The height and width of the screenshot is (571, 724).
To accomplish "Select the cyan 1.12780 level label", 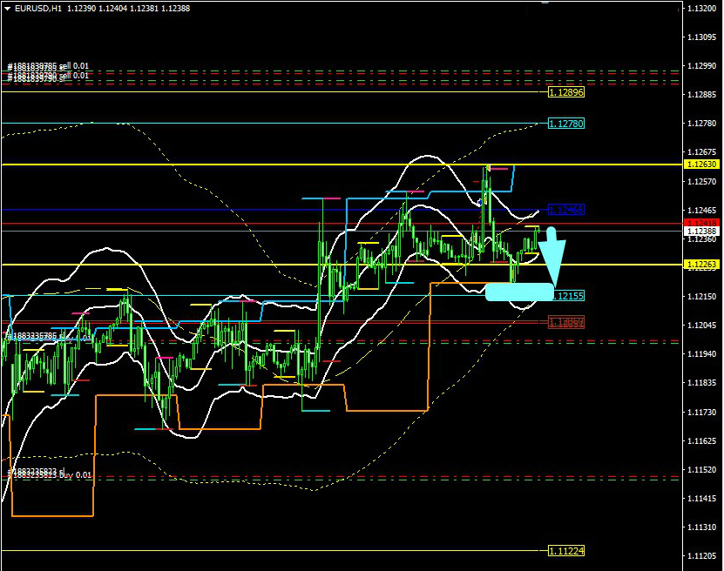I will (x=565, y=124).
